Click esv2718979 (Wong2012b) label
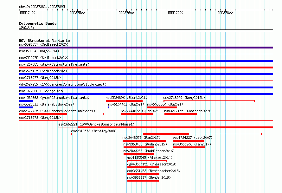Screen dimensions: 282x193 tap(184, 98)
